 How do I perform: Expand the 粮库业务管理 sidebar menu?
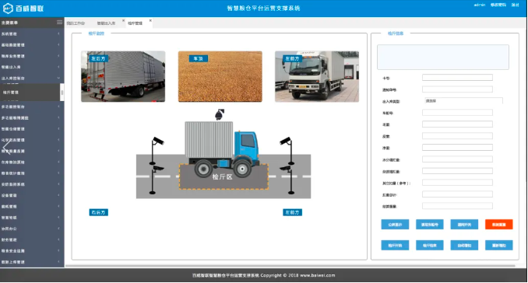(32, 56)
